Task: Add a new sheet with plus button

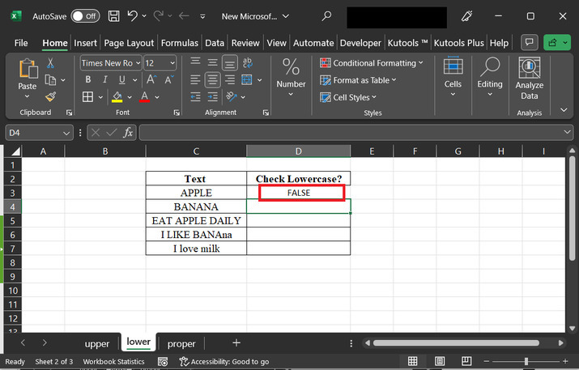Action: [x=236, y=343]
